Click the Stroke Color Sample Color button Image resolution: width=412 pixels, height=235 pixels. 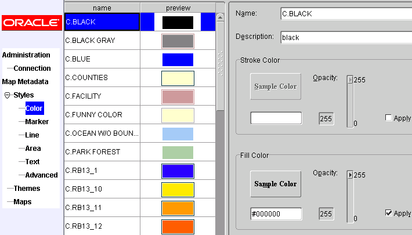click(276, 86)
